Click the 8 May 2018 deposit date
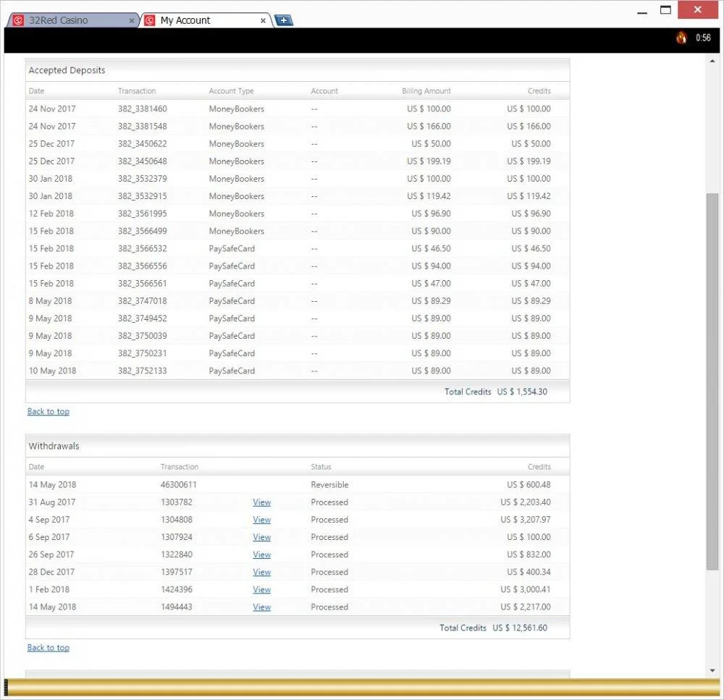 [51, 301]
